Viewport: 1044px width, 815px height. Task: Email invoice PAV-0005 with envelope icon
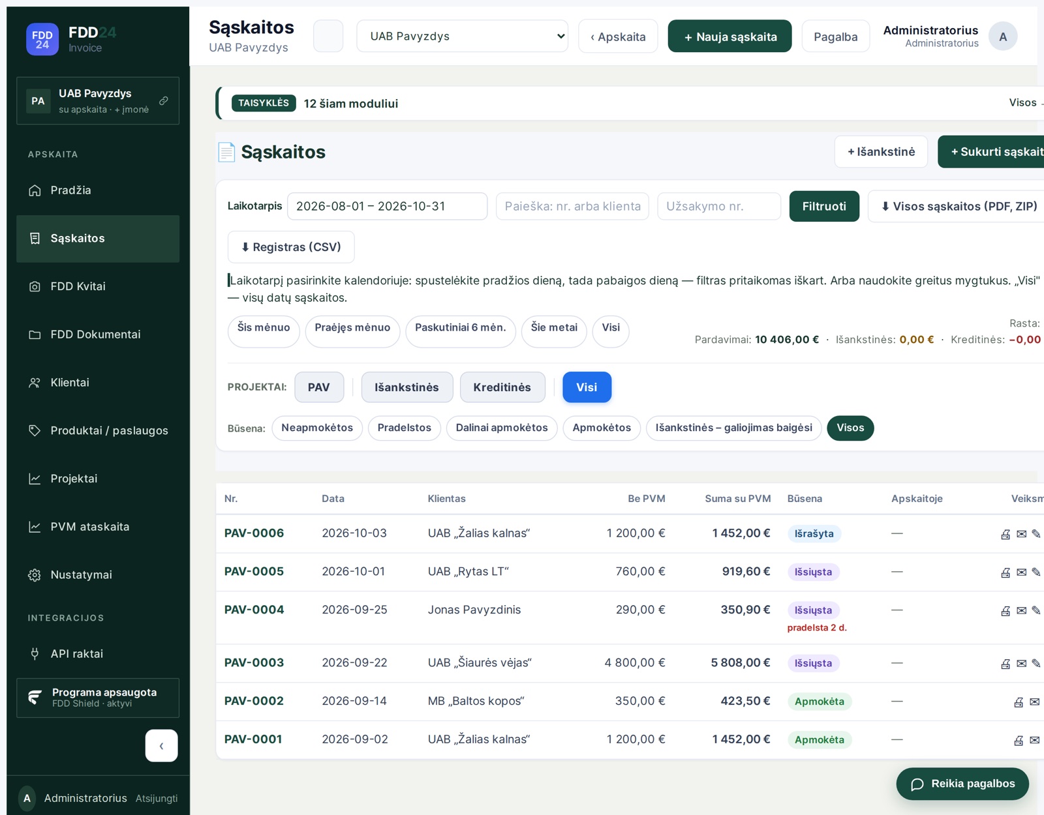1021,572
